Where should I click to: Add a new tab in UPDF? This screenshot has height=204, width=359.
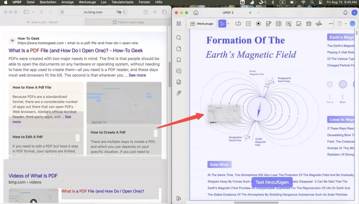pos(258,13)
